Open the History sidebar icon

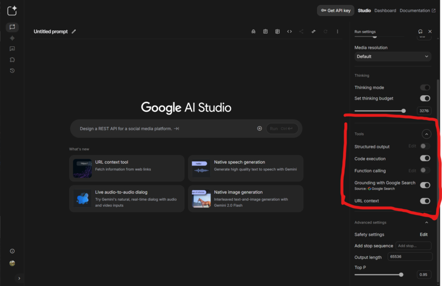tap(12, 71)
